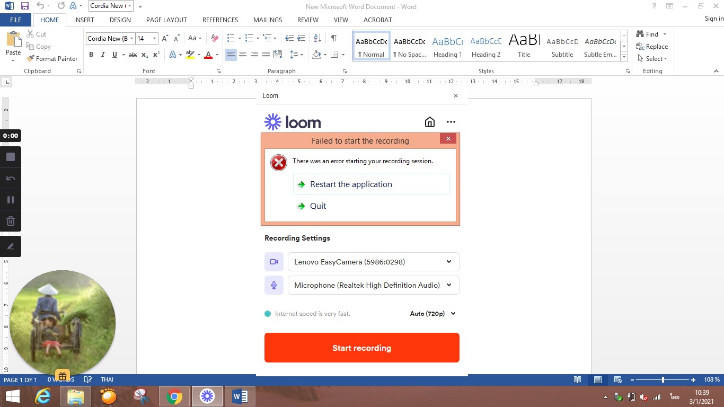
Task: Adjust the zoom slider in the status bar
Action: coord(663,380)
